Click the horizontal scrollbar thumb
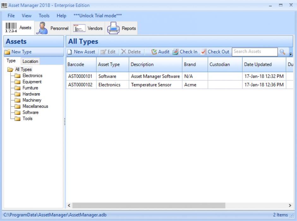297x221 pixels. click(x=149, y=205)
